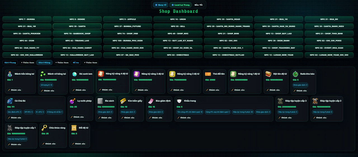Click the Khẩu trang mask icon
This screenshot has width=358, height=157.
pyautogui.click(x=179, y=101)
